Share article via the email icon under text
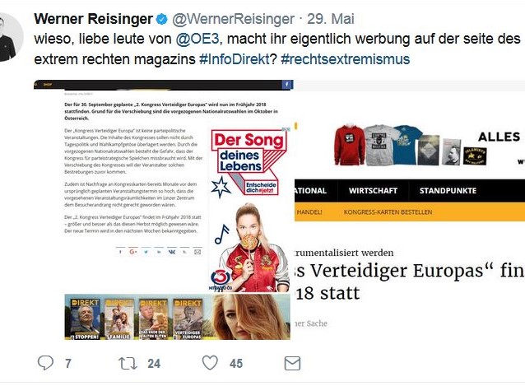This screenshot has width=525, height=386. click(197, 252)
